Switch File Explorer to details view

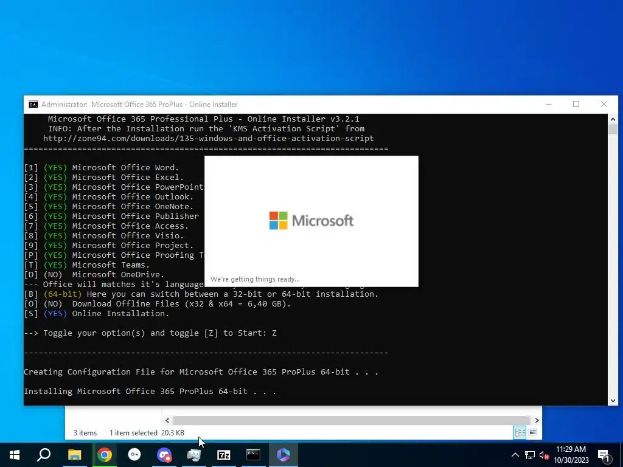pyautogui.click(x=520, y=432)
